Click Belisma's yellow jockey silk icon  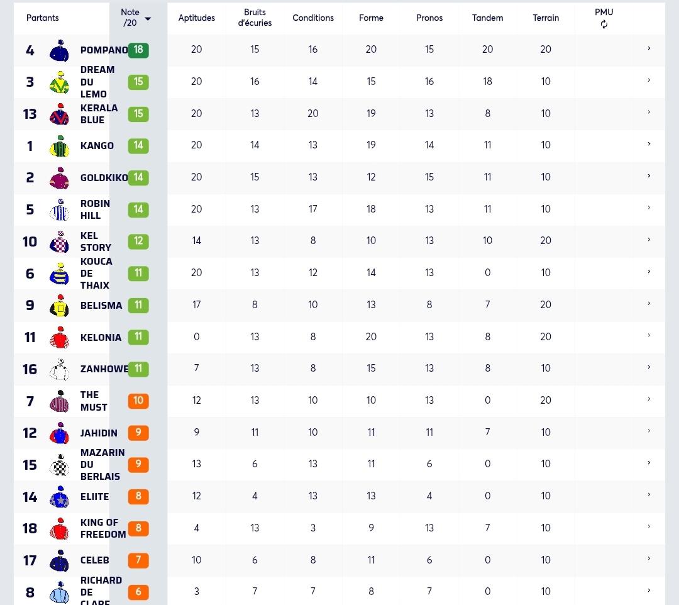60,305
